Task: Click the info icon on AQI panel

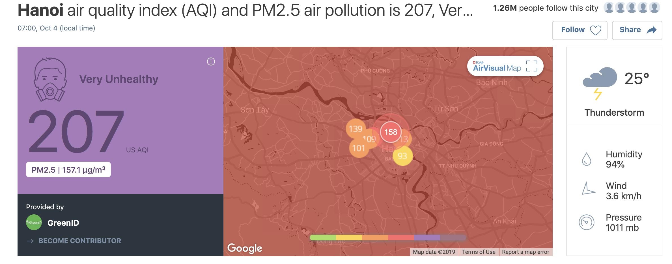Action: click(x=211, y=61)
